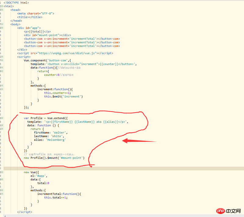Collapse the Vue.component('button-com' block

2,60
